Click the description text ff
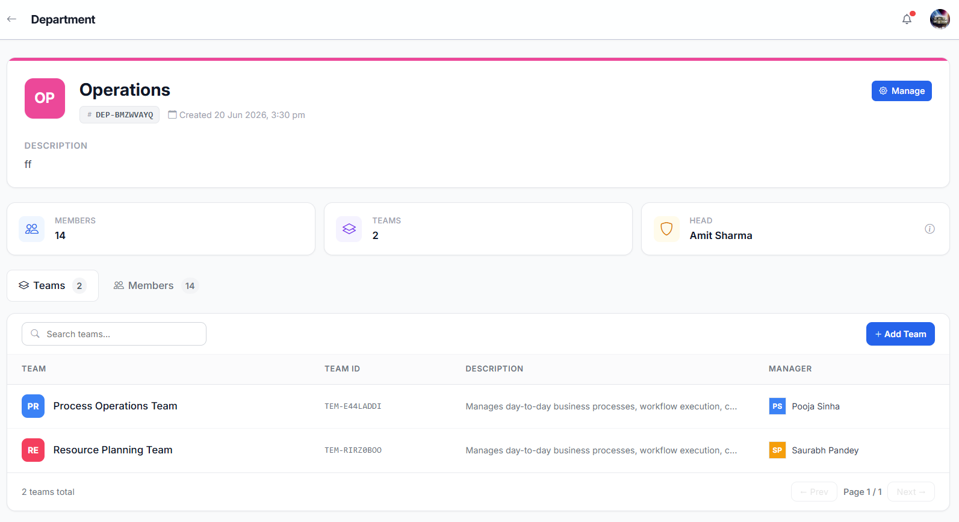The image size is (959, 522). click(28, 164)
